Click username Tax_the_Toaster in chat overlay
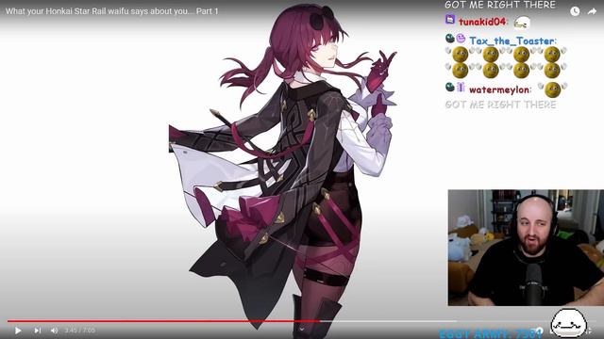Image resolution: width=604 pixels, height=339 pixels. pyautogui.click(x=512, y=40)
